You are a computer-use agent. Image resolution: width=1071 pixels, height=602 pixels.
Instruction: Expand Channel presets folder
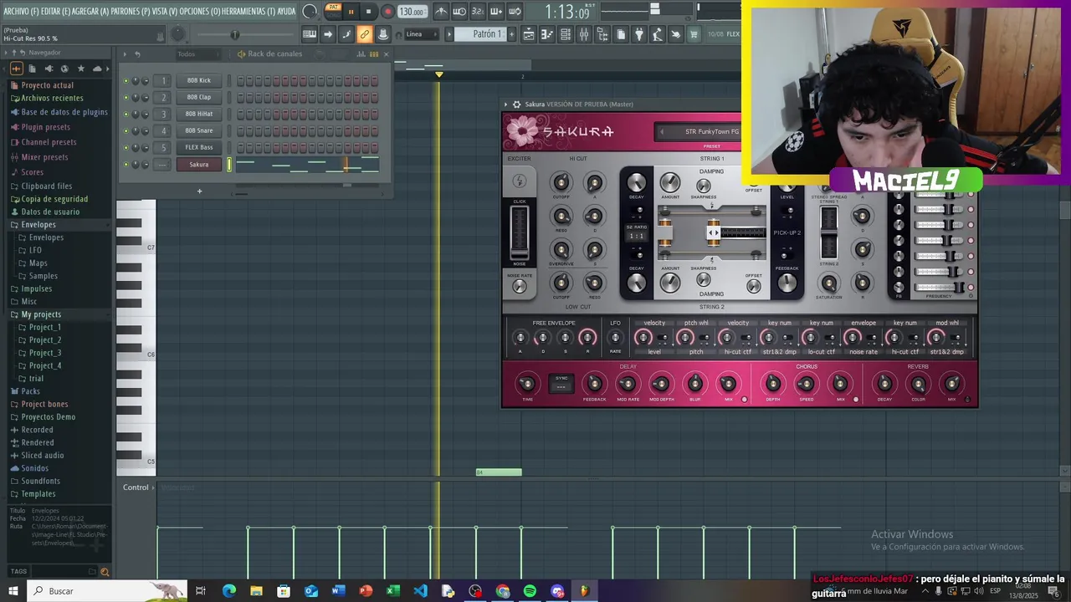[x=49, y=142]
